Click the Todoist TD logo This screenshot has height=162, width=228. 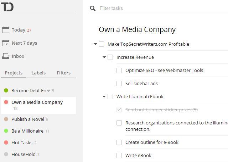point(7,6)
